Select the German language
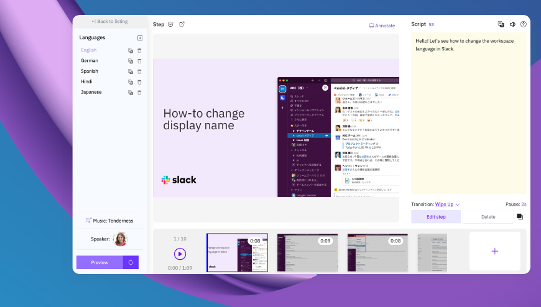The height and width of the screenshot is (307, 541). 90,60
